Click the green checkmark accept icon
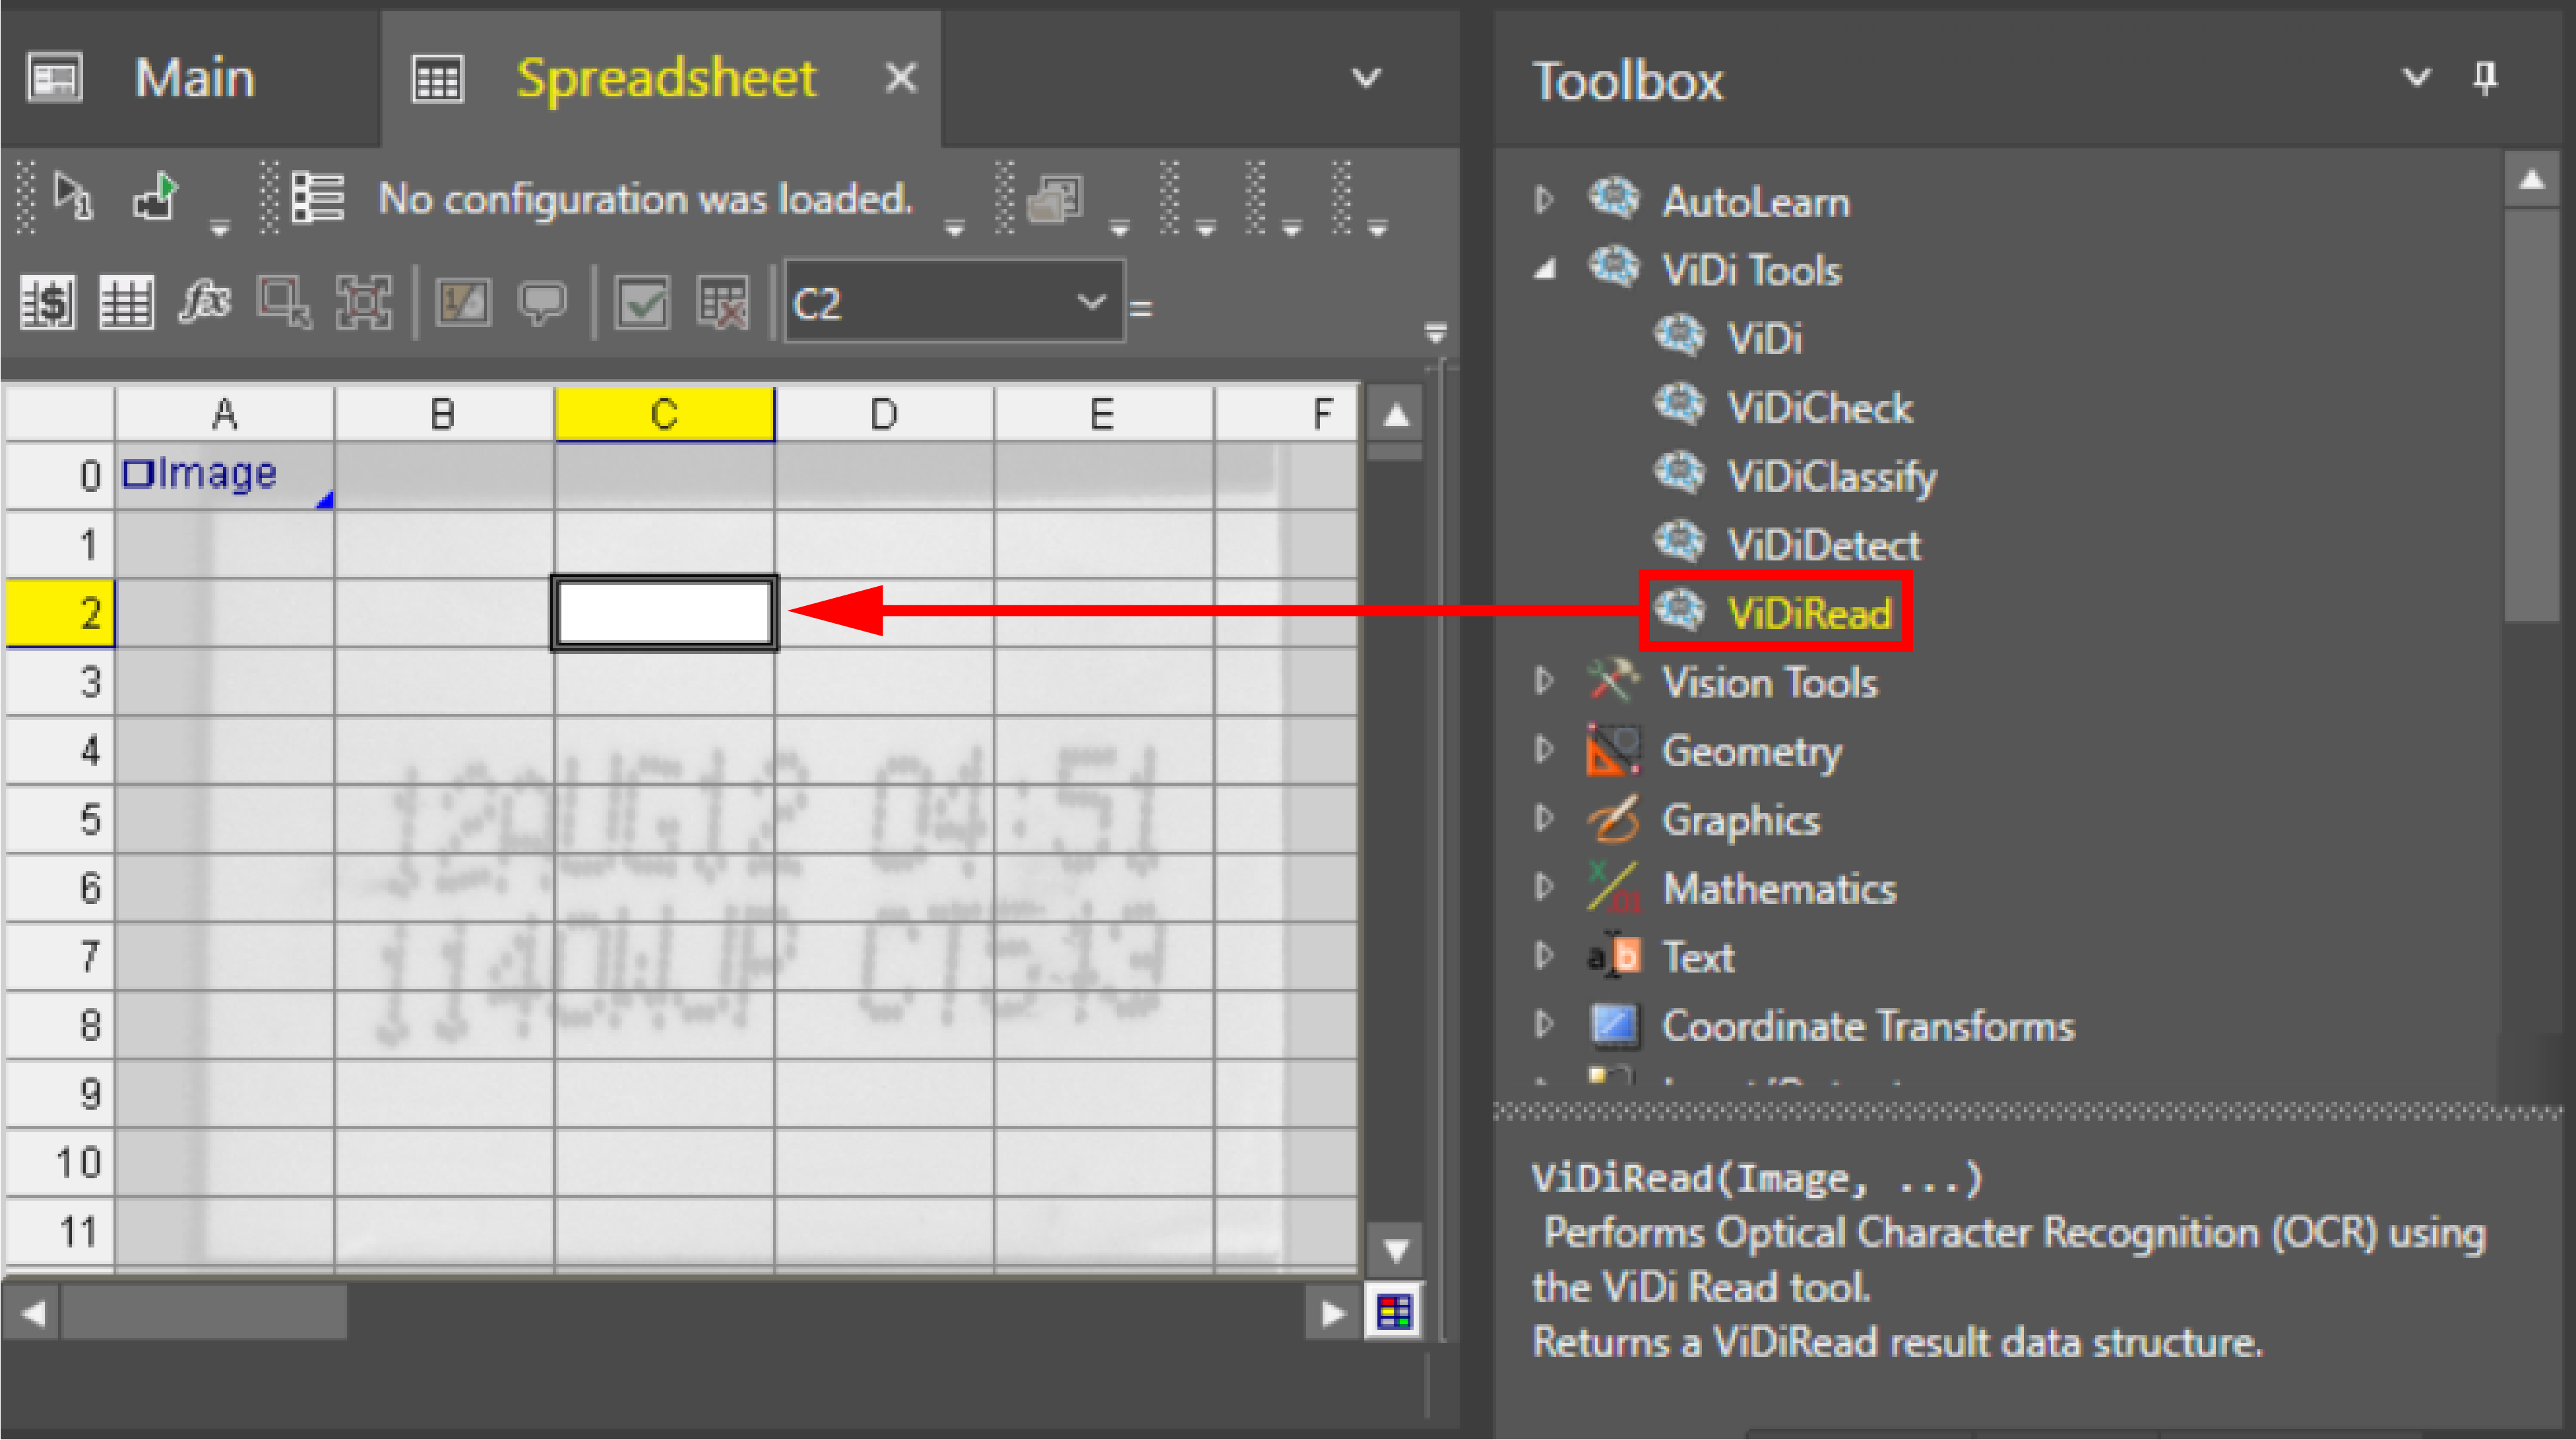This screenshot has width=2576, height=1440. 642,302
